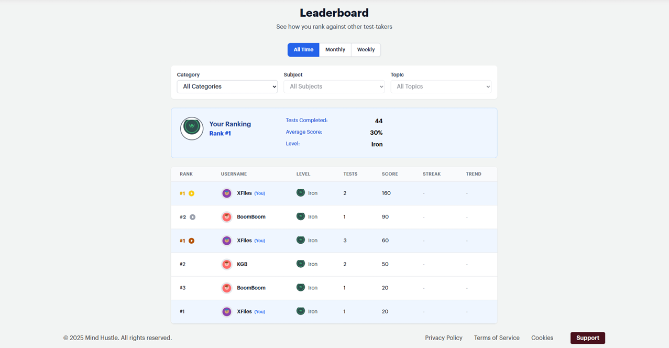Select the All Time tab
669x348 pixels.
tap(303, 50)
